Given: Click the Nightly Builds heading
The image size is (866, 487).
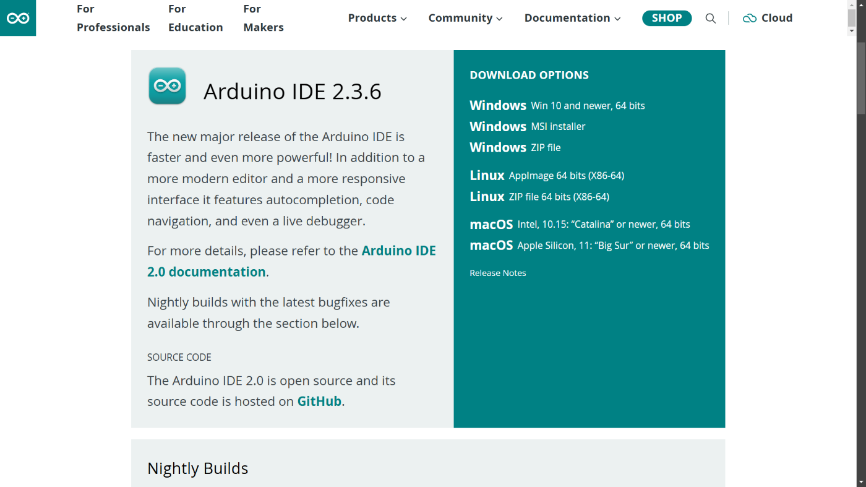Looking at the screenshot, I should point(198,468).
